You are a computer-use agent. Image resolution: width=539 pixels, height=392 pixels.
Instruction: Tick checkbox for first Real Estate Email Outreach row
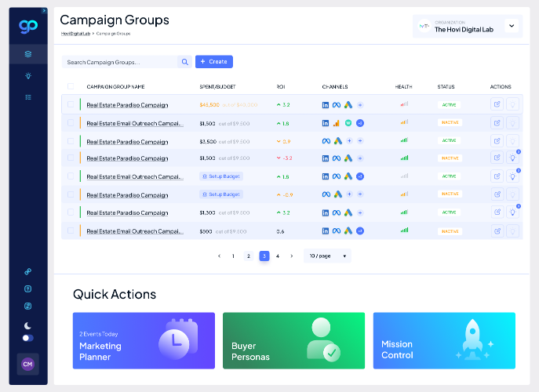pyautogui.click(x=71, y=122)
